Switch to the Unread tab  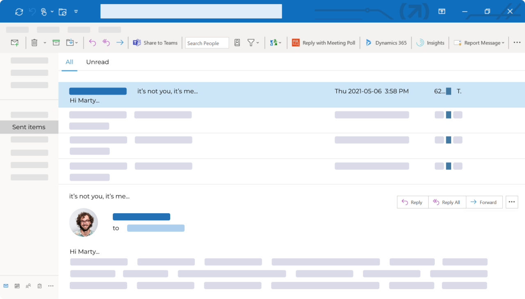(x=97, y=62)
